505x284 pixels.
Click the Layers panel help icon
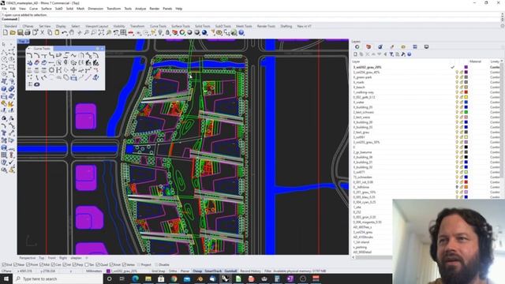(x=410, y=54)
